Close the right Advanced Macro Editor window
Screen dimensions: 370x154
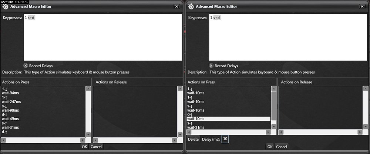click(x=362, y=6)
